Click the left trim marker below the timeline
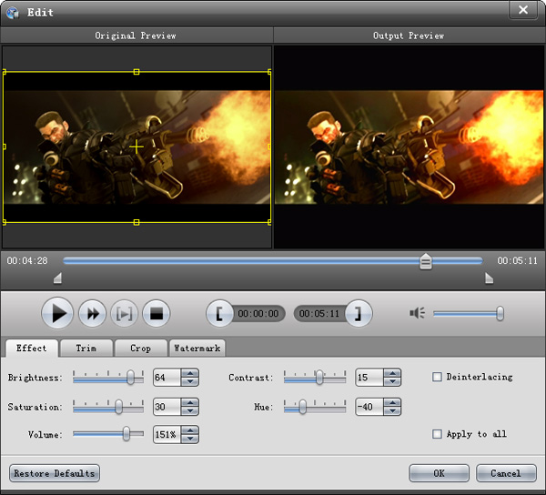The width and height of the screenshot is (546, 495). [x=58, y=278]
